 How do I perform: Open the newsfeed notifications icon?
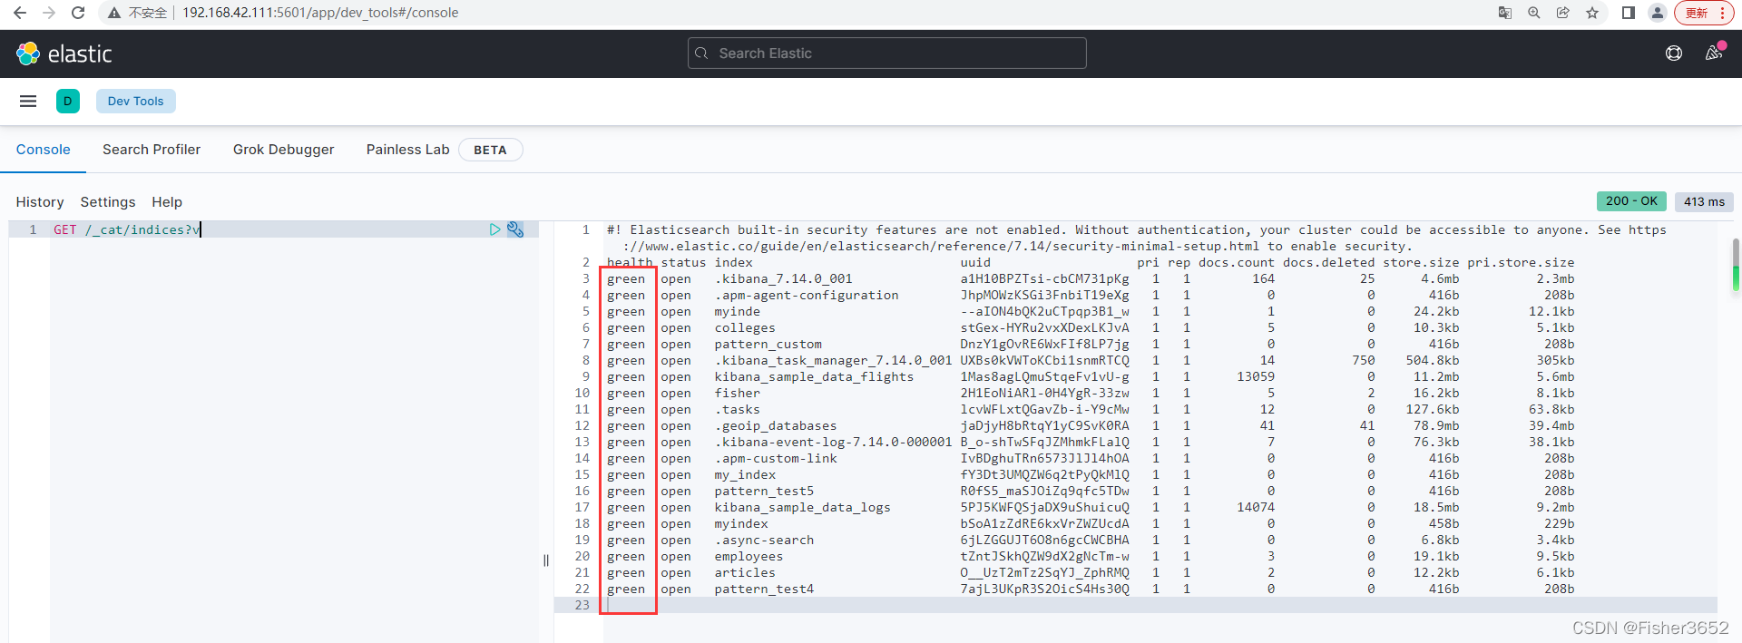(x=1714, y=54)
